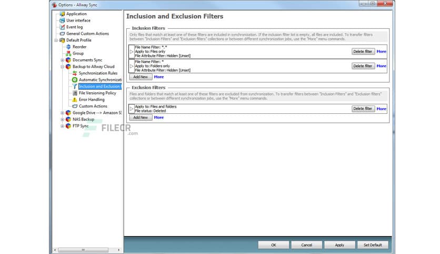
Task: Click the Inclusion and Exclusion funnel icon
Action: pyautogui.click(x=75, y=87)
